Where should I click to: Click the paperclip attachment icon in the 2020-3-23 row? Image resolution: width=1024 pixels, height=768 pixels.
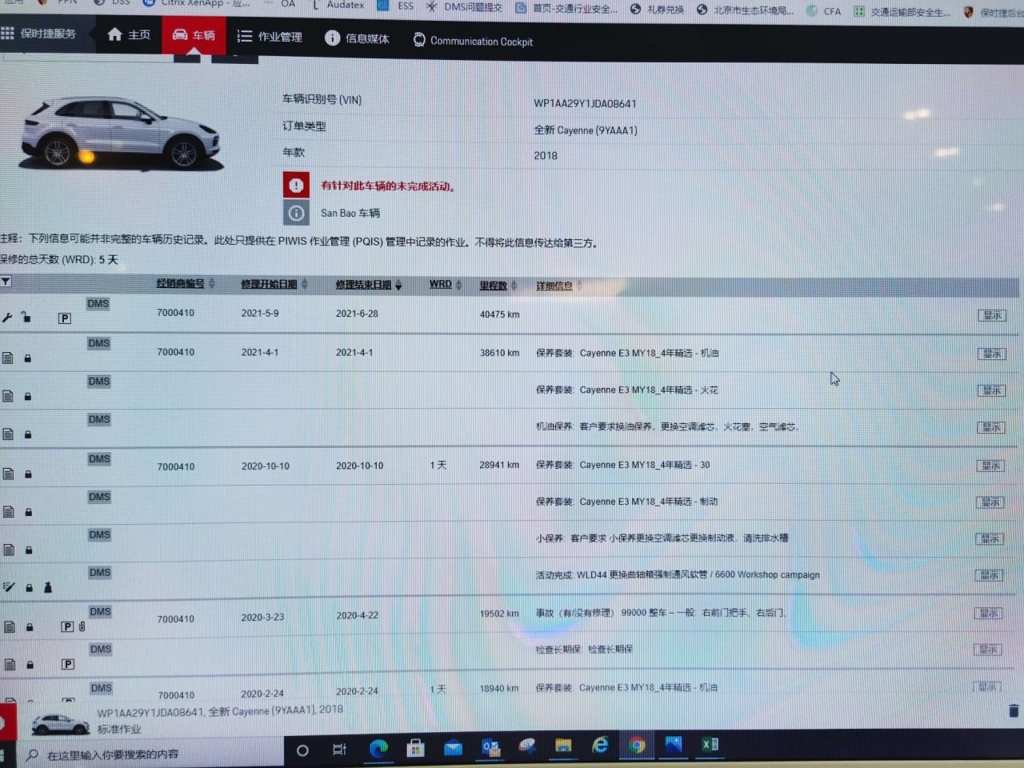pos(82,626)
